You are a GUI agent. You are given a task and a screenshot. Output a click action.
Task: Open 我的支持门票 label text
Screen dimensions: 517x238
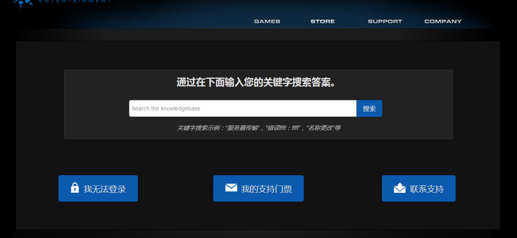click(x=267, y=189)
